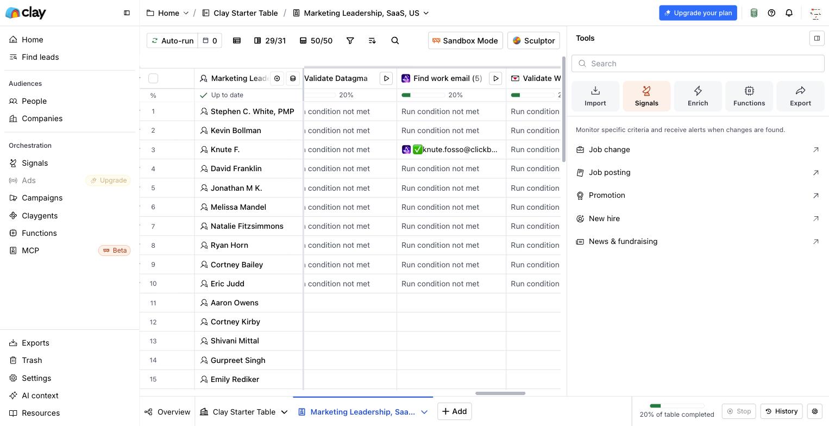This screenshot has width=829, height=426.
Task: Select the Knute F. name cell
Action: tap(249, 149)
